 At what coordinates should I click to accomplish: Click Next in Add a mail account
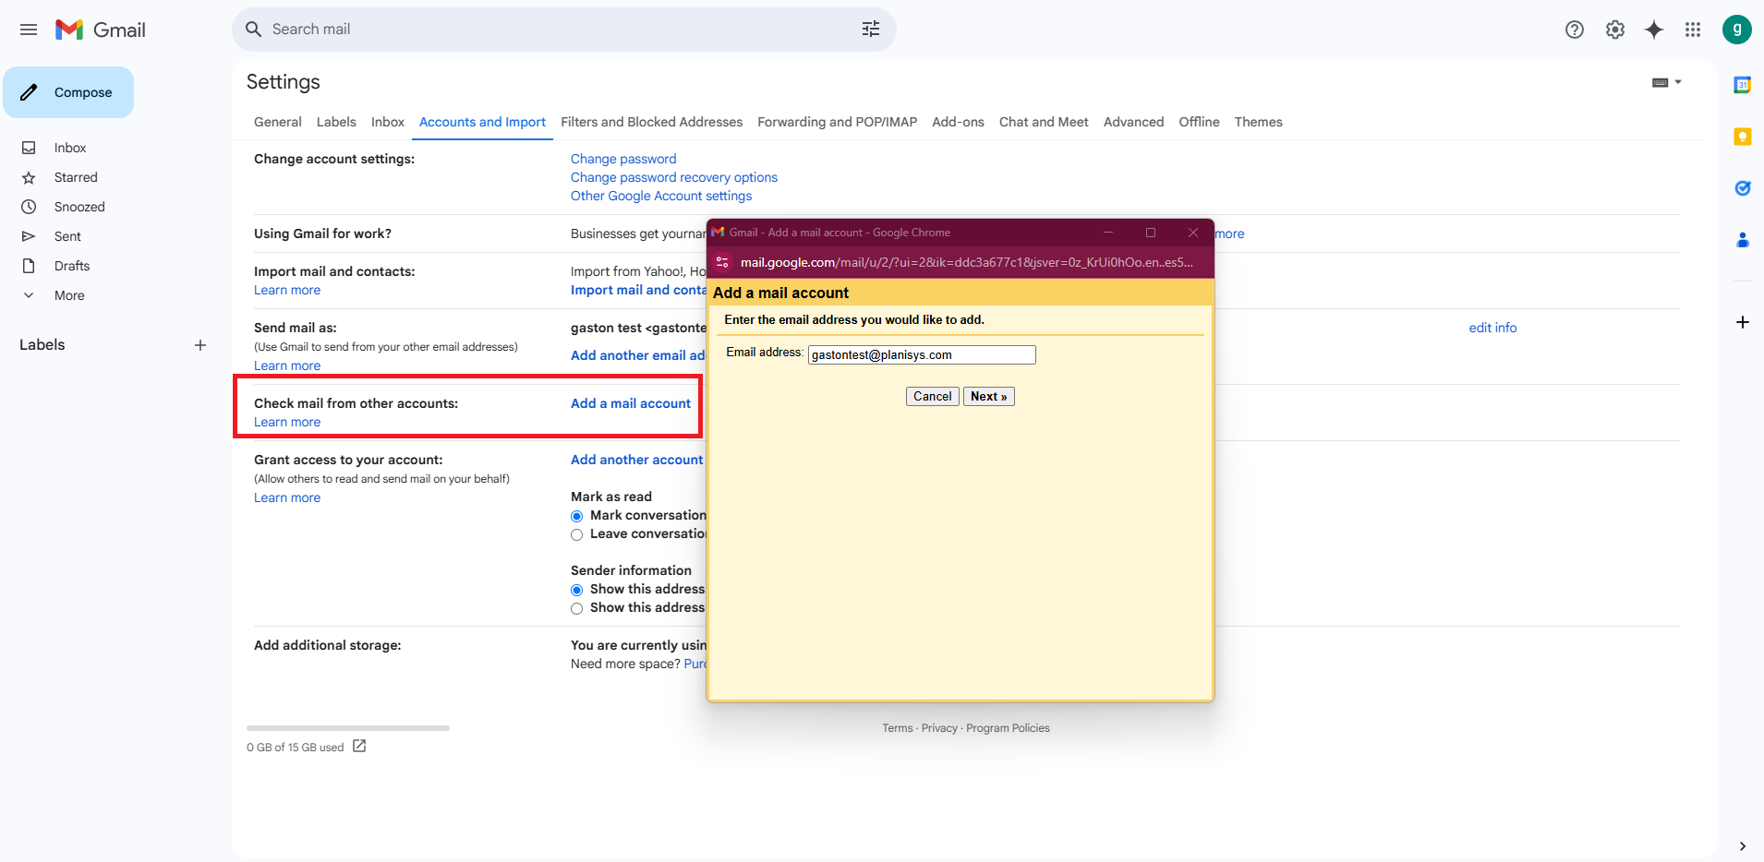point(988,397)
